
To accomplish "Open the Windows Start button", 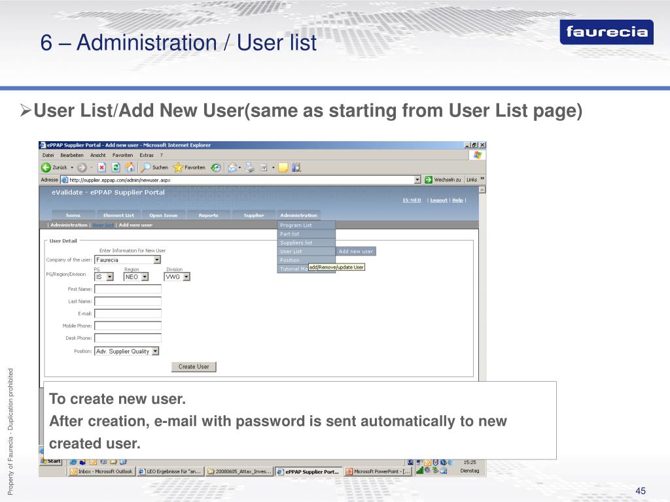I will (x=51, y=461).
